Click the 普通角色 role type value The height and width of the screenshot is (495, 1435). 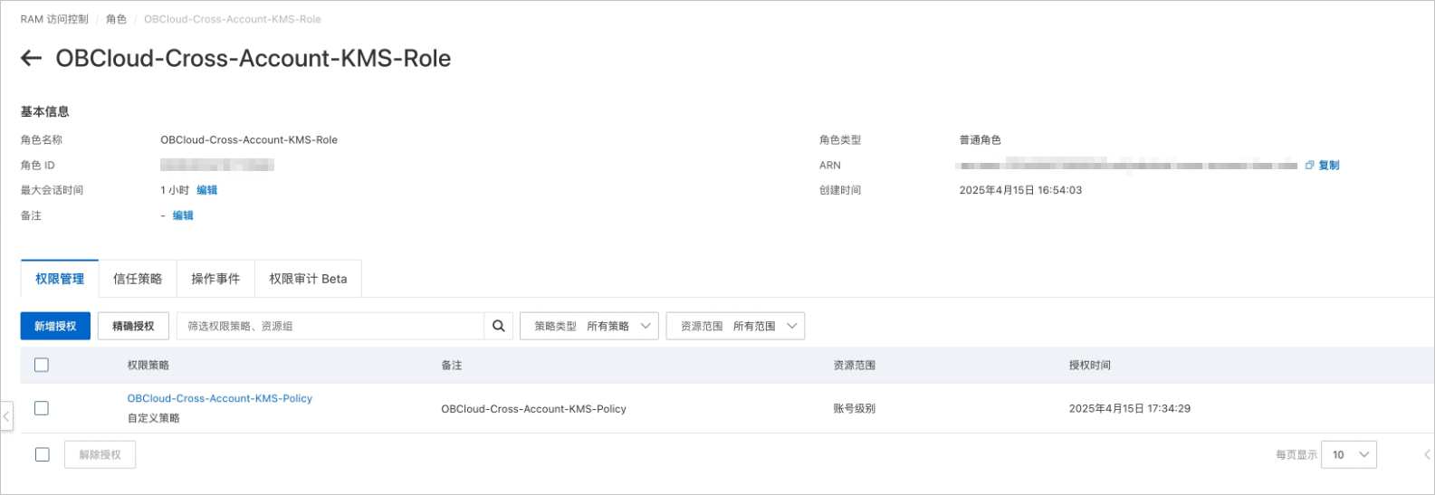(981, 140)
